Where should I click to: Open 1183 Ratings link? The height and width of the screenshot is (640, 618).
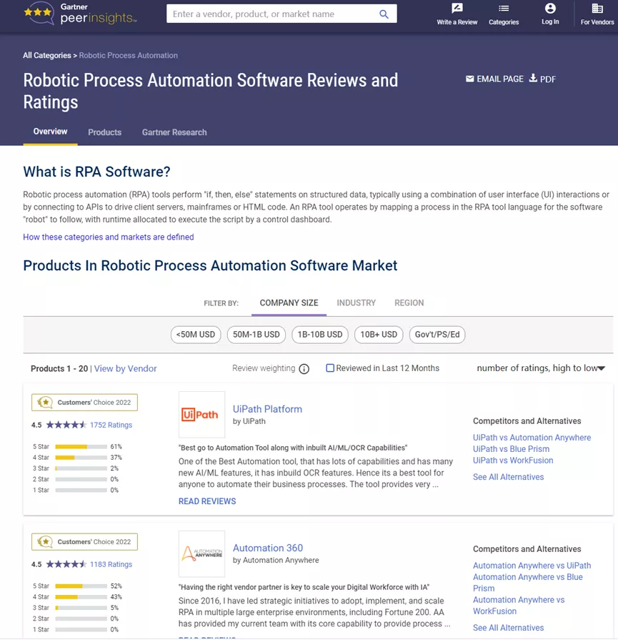click(111, 564)
